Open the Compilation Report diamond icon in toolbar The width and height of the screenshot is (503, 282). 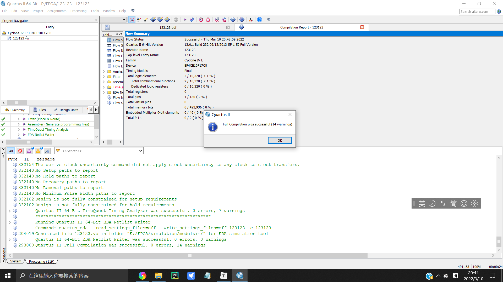[x=233, y=20]
